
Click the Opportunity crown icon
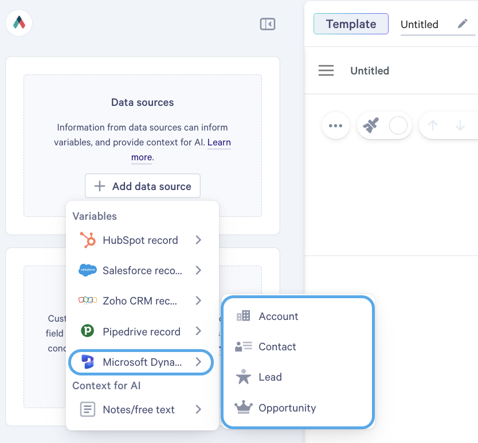coord(243,407)
